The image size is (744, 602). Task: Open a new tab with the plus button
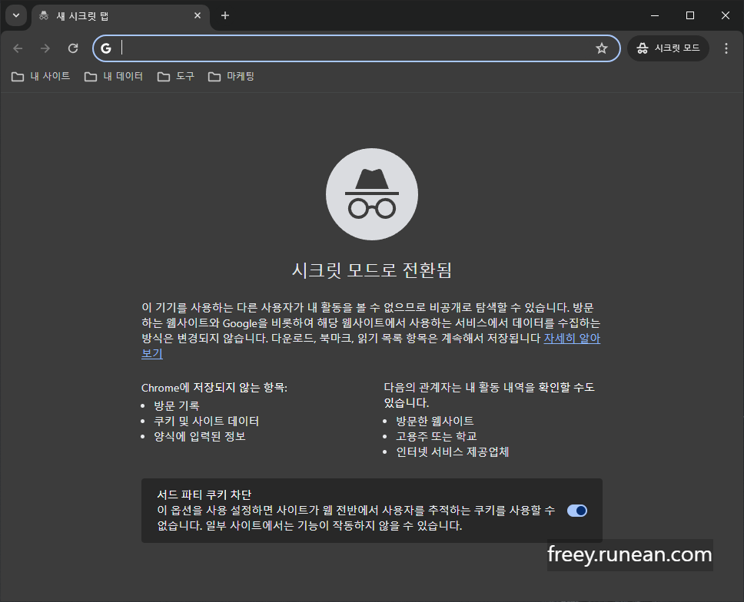(x=224, y=15)
